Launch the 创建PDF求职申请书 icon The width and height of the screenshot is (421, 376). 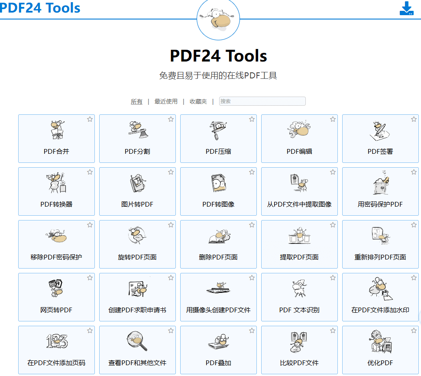[x=138, y=288]
